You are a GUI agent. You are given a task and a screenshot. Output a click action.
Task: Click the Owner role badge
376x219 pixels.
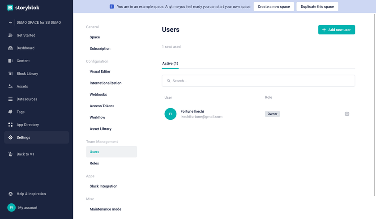272,114
